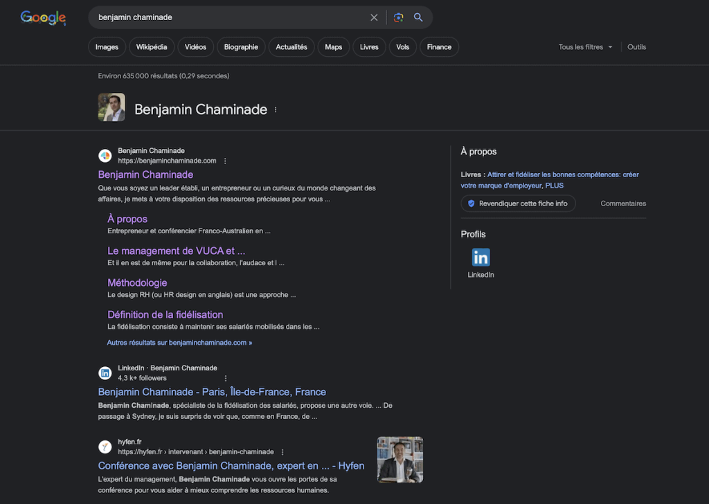Click Environ 635 000 résultats text
Screen dimensions: 709x504
pyautogui.click(x=163, y=76)
